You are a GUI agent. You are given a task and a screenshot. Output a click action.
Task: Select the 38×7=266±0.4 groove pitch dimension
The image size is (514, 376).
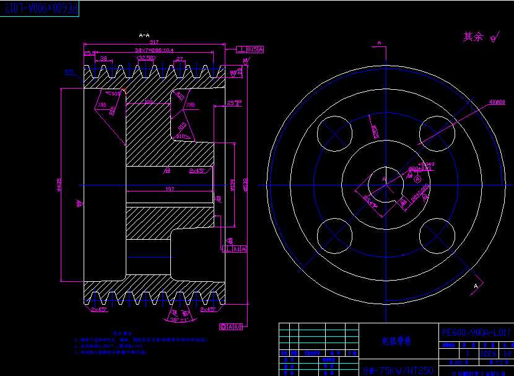[x=154, y=50]
